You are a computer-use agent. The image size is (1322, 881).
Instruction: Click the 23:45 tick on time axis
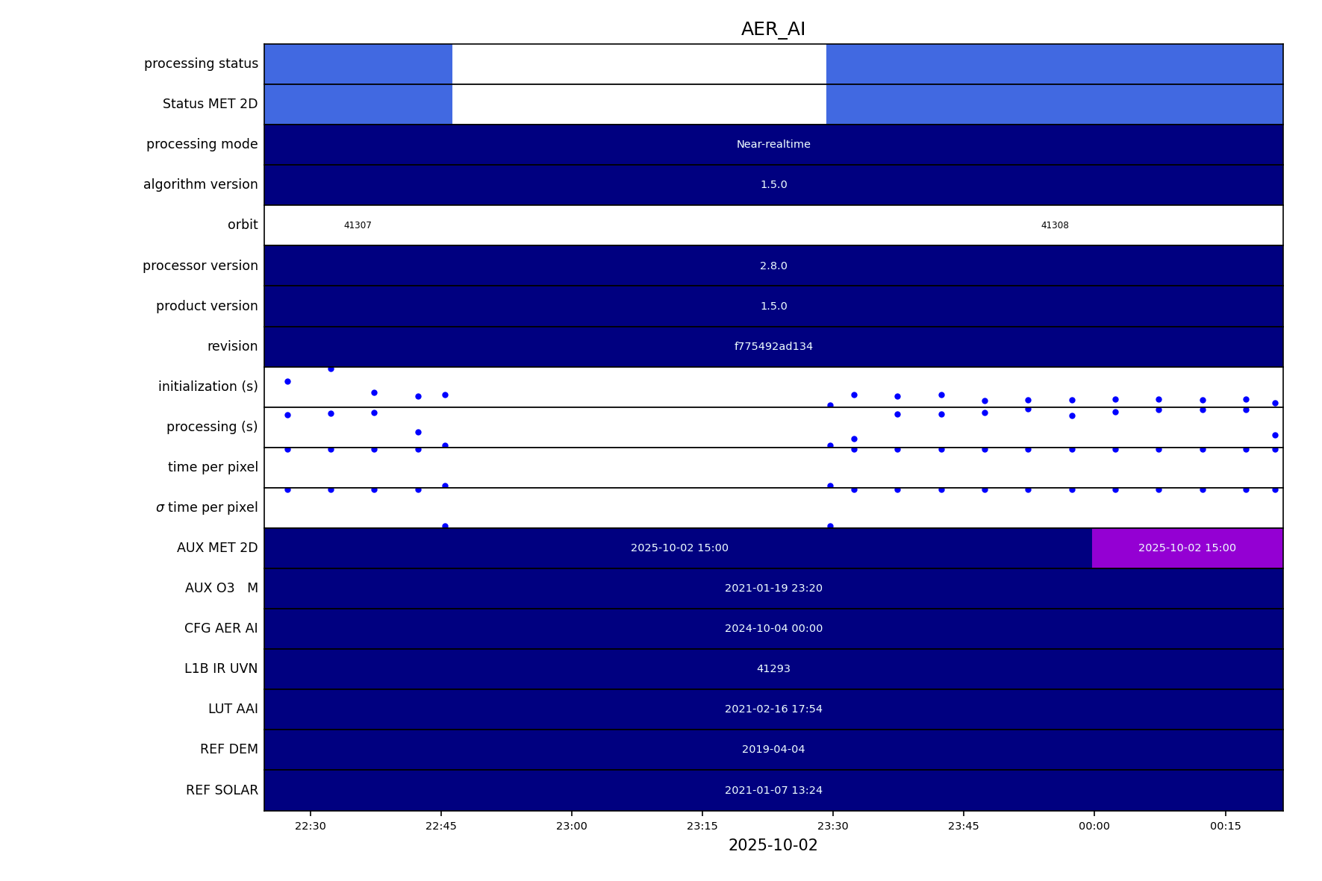click(x=963, y=826)
